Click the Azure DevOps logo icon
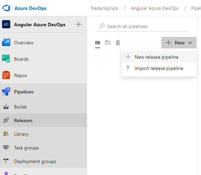The image size is (201, 175). (x=6, y=8)
